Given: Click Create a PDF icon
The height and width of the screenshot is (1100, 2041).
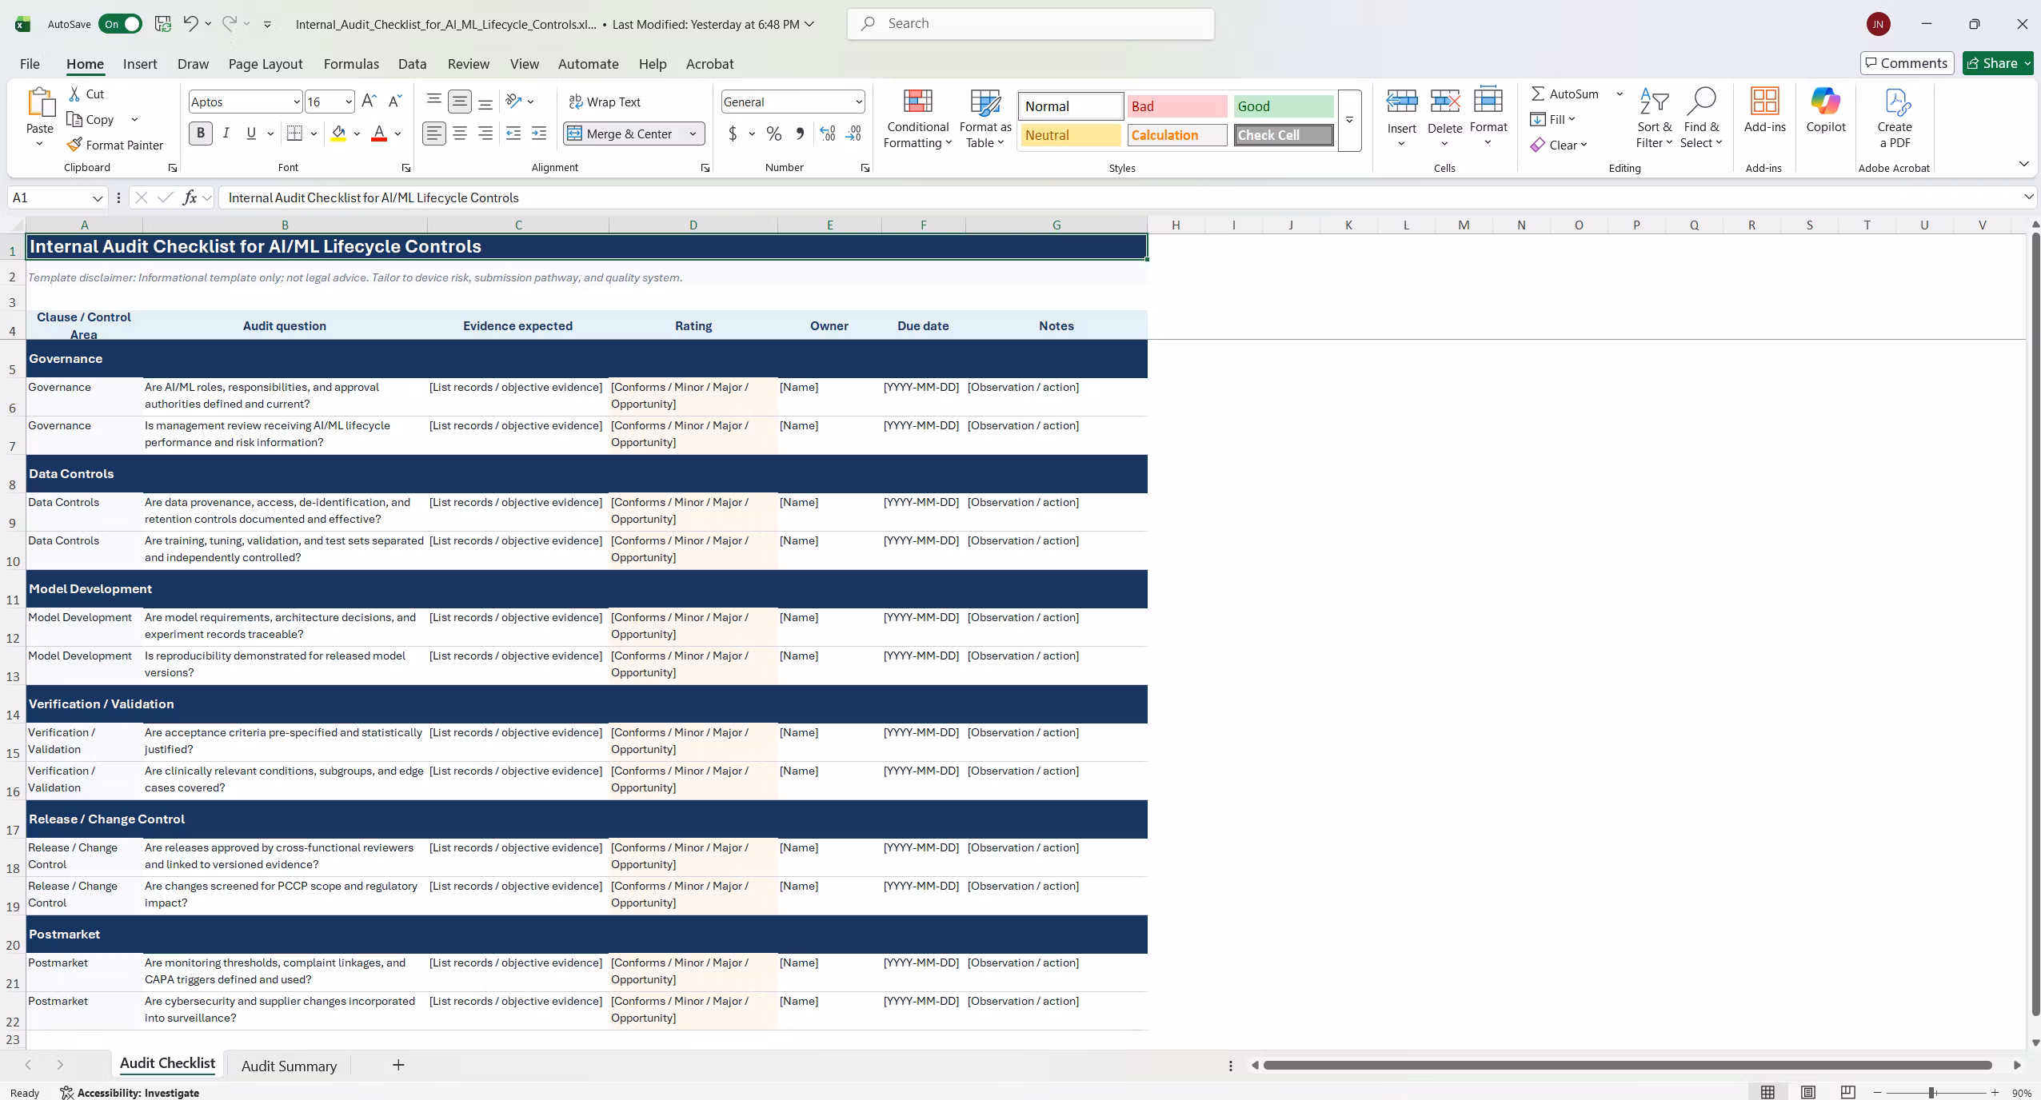Looking at the screenshot, I should (1895, 118).
